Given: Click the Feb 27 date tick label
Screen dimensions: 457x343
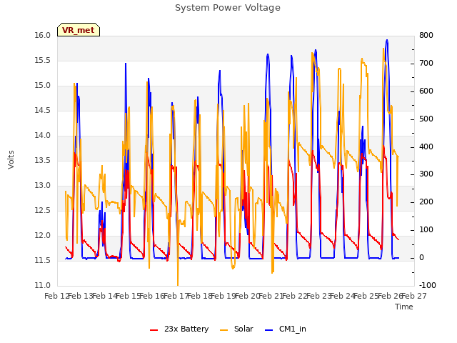Looking at the screenshot, I should click(414, 296).
